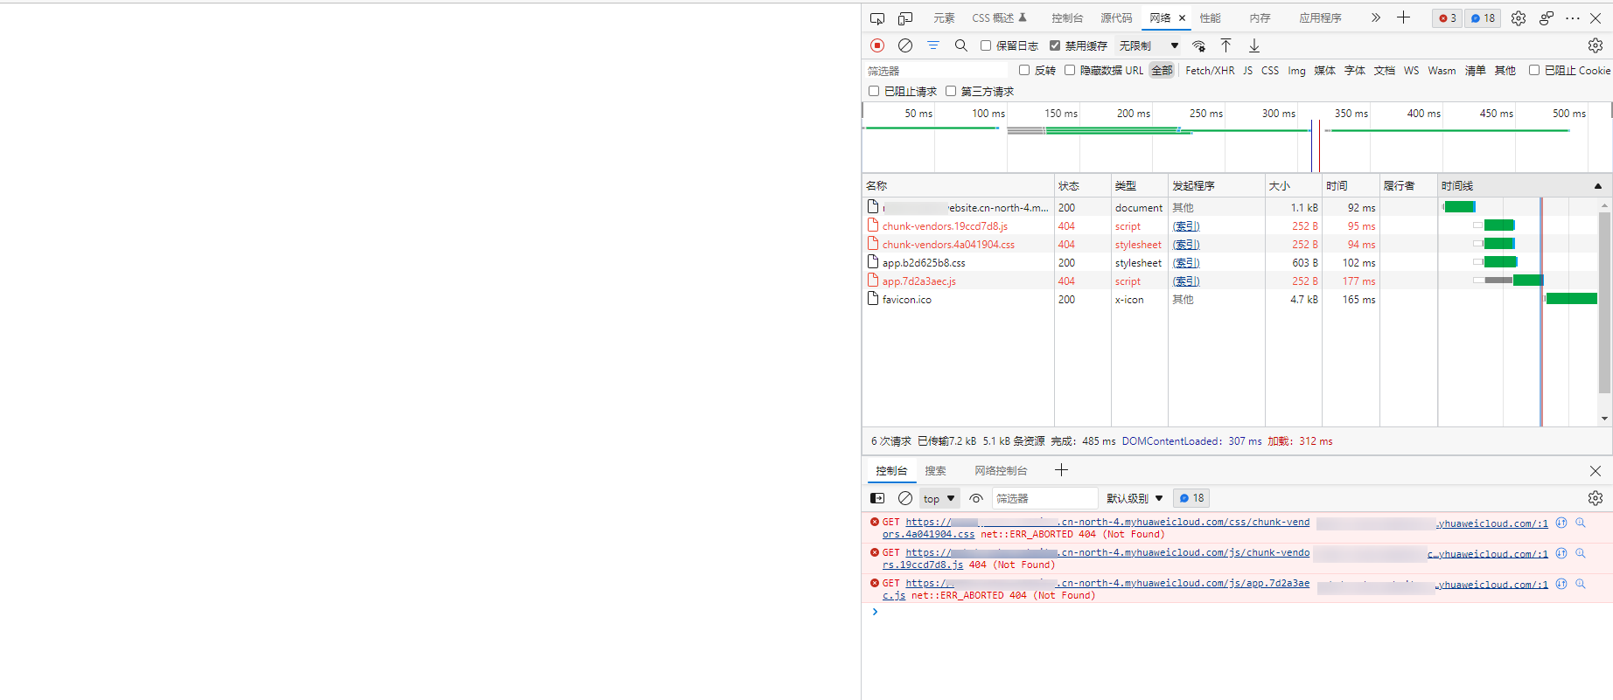Check the 第三方请求 checkbox

[x=951, y=91]
